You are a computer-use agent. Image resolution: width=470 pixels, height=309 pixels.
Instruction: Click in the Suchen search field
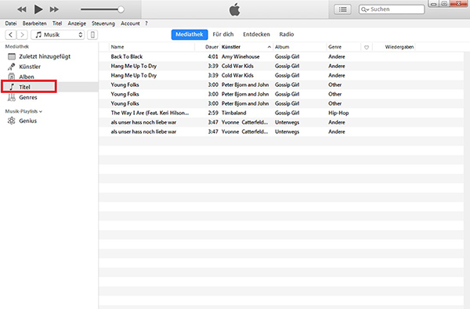click(x=392, y=9)
